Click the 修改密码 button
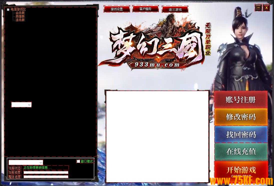This screenshot has height=186, width=274. tap(241, 117)
